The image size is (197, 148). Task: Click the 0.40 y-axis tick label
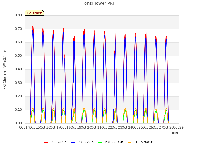[x=18, y=69]
